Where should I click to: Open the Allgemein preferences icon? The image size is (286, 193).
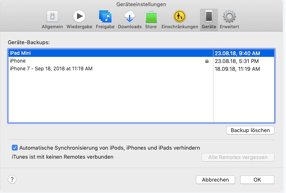(x=52, y=17)
